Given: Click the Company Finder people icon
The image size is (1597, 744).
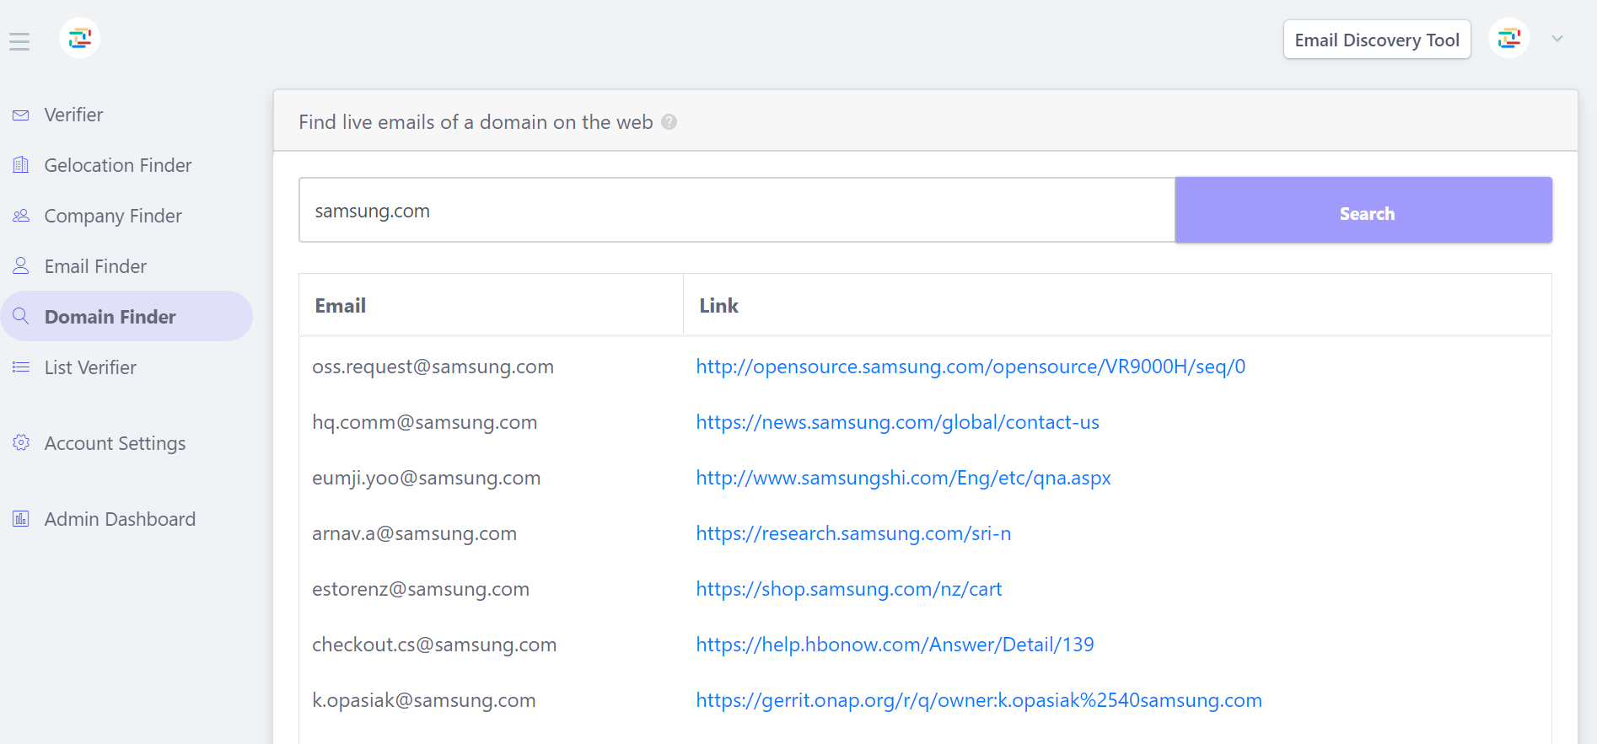Looking at the screenshot, I should pos(21,216).
